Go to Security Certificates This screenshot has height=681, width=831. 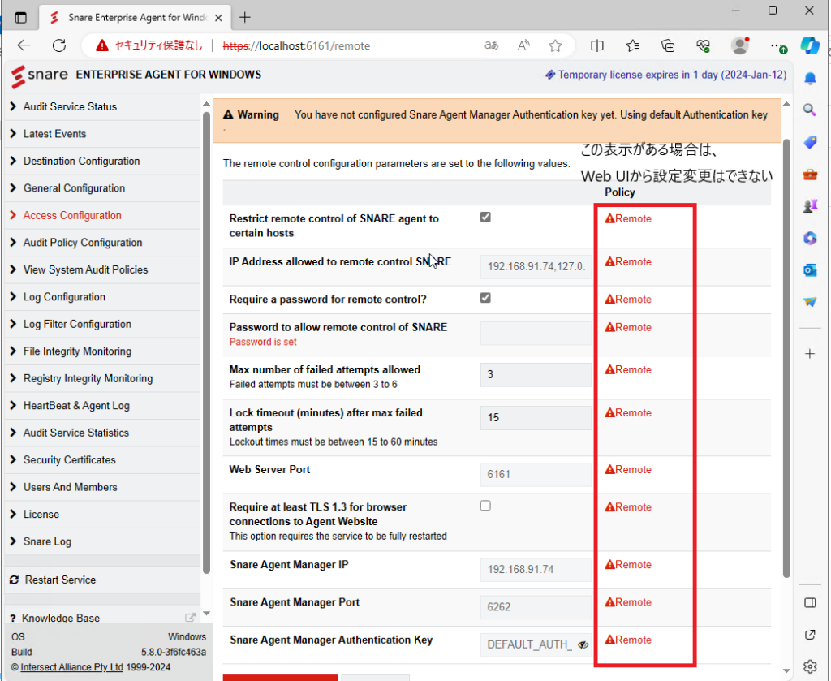tap(103, 460)
